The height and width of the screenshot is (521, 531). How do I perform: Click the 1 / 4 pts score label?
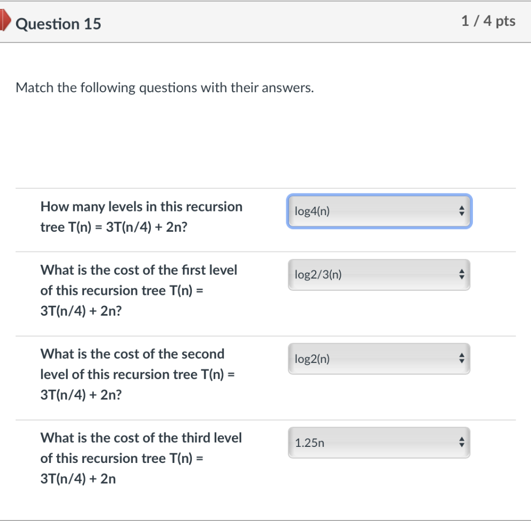[x=488, y=21]
